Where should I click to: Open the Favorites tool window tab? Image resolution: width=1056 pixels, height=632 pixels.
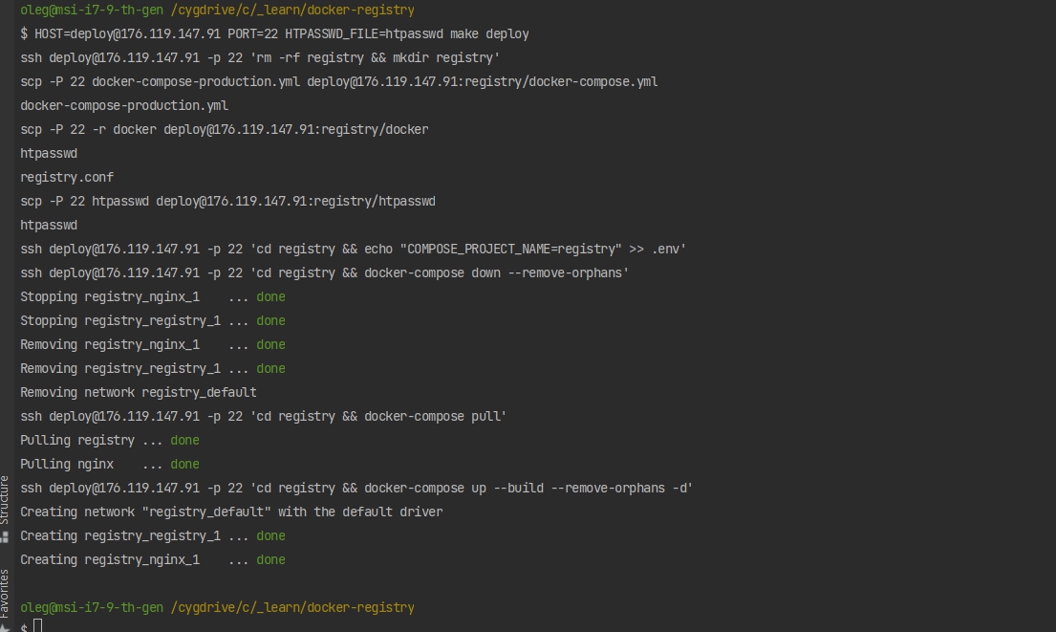pos(5,592)
